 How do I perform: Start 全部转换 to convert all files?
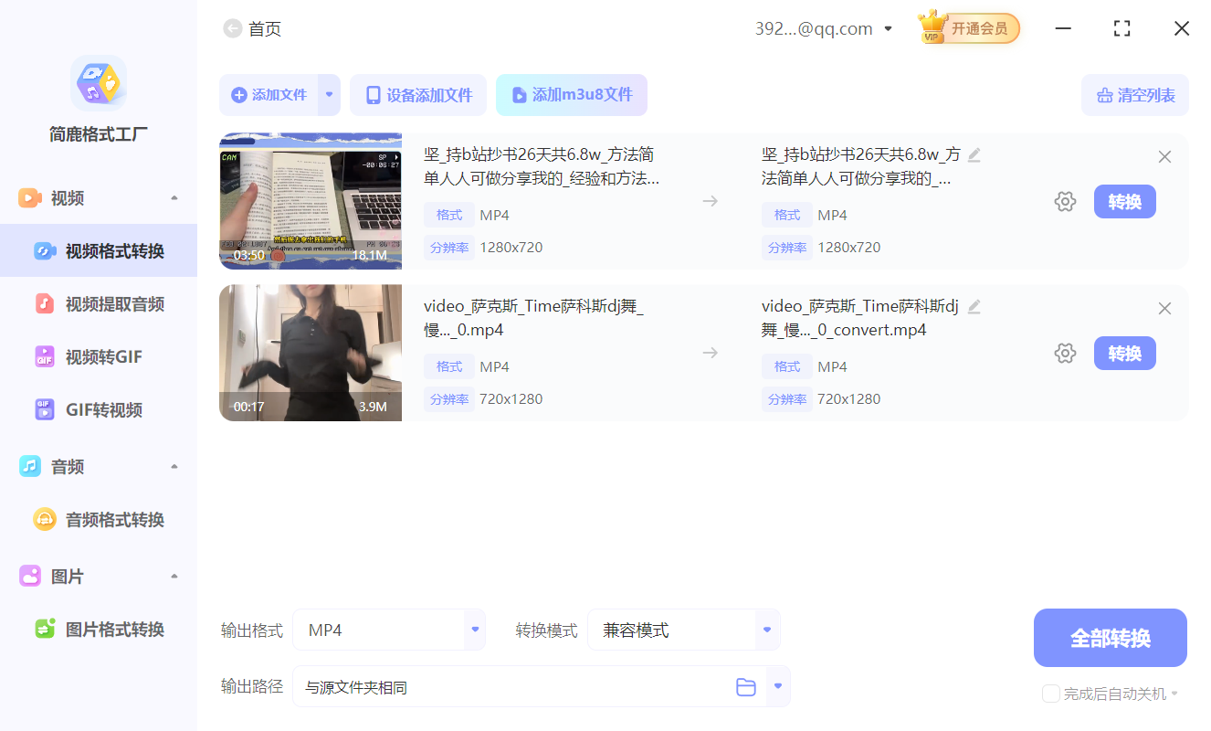pos(1110,638)
